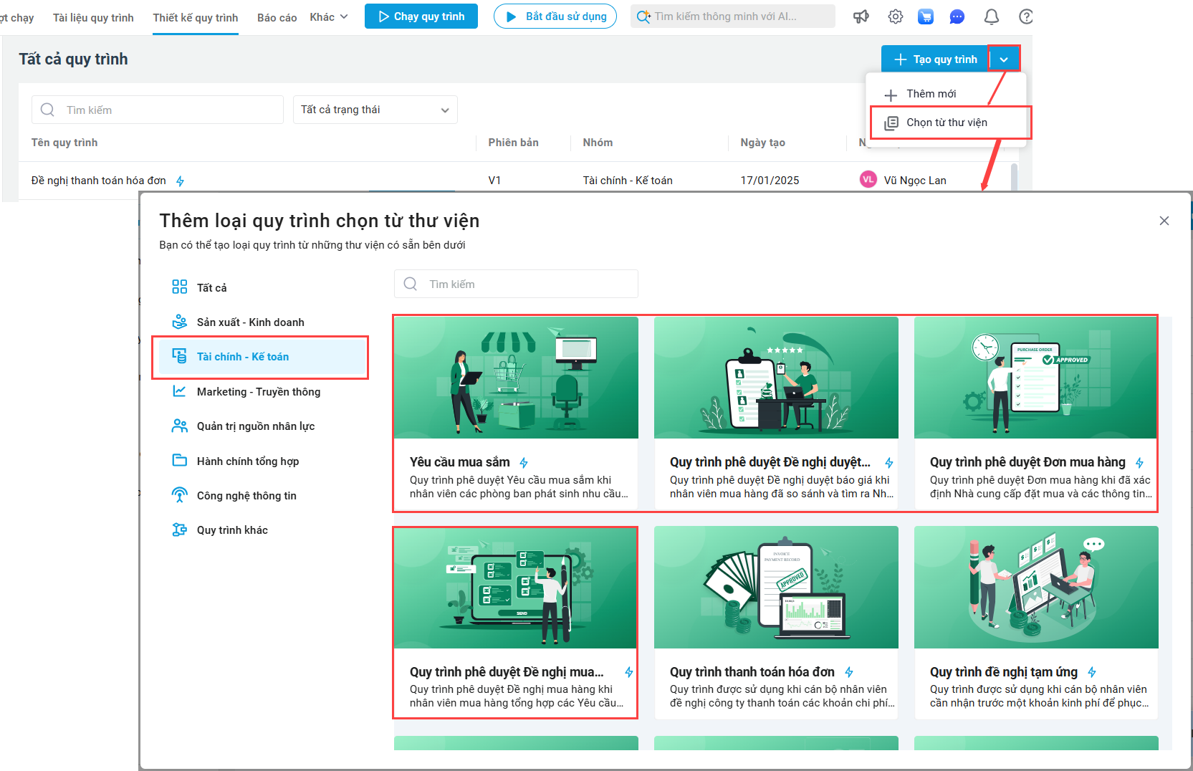The image size is (1193, 771).
Task: Click the Bắt đầu sử dụng button
Action: pos(555,16)
